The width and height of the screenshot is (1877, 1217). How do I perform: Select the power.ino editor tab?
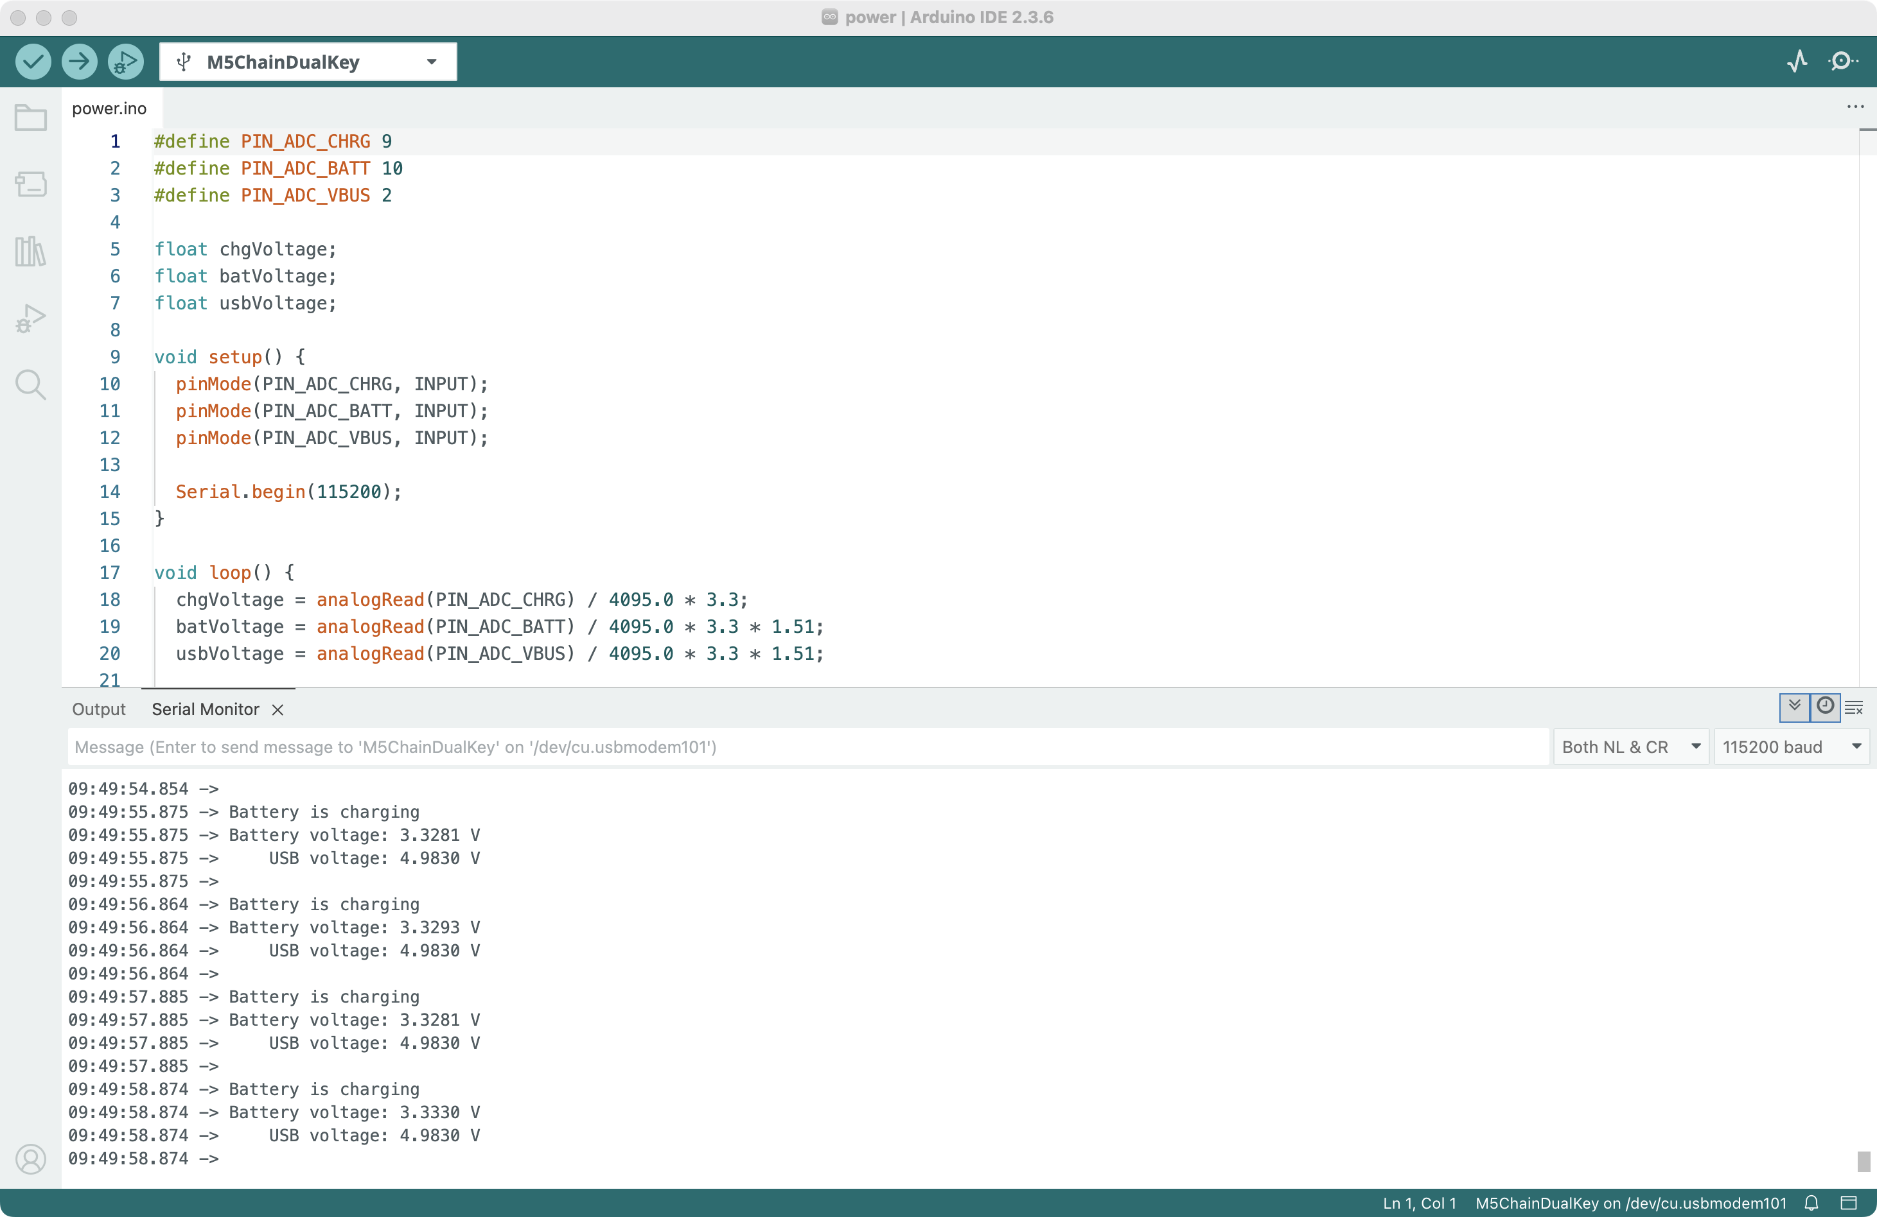pyautogui.click(x=109, y=108)
